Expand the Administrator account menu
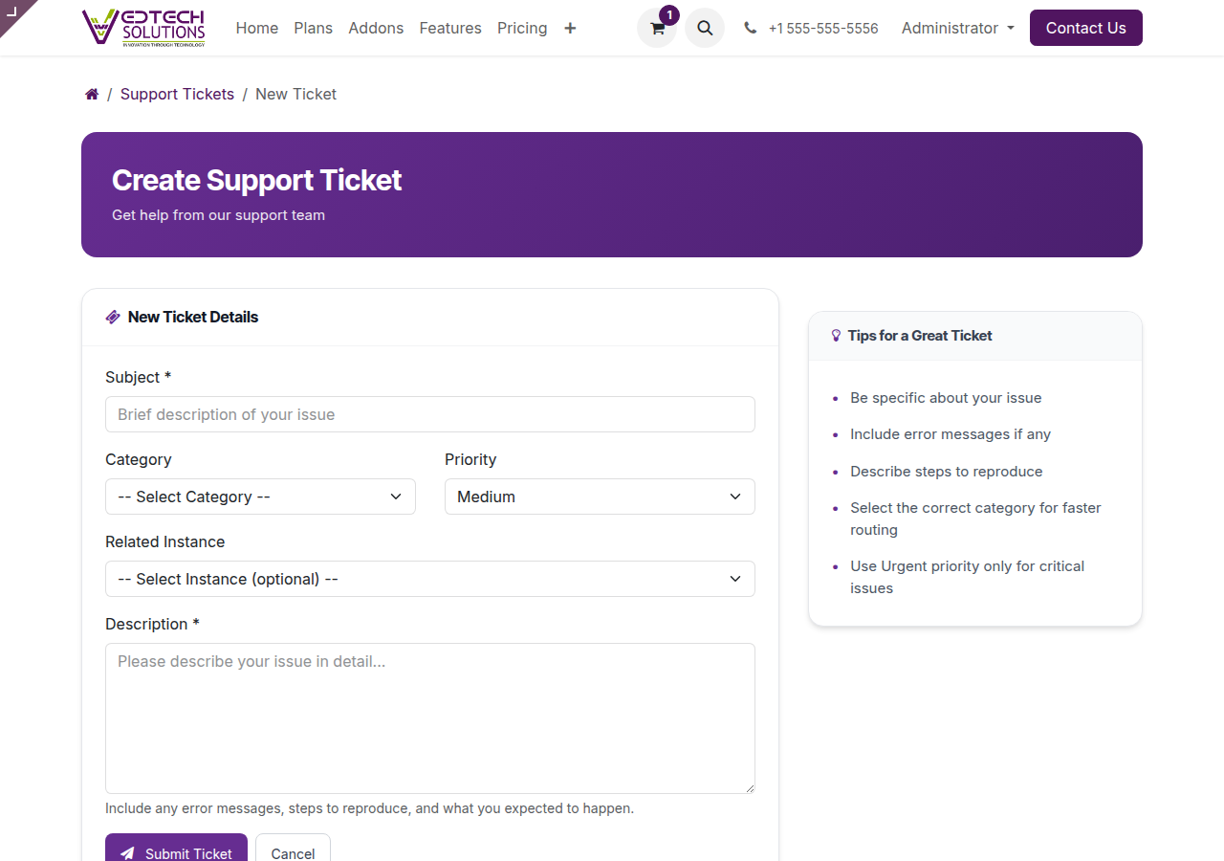1224x861 pixels. coord(957,28)
